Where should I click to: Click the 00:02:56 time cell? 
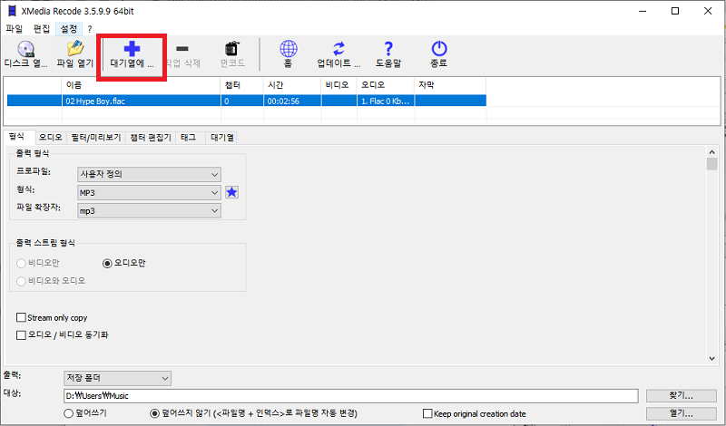coord(292,101)
